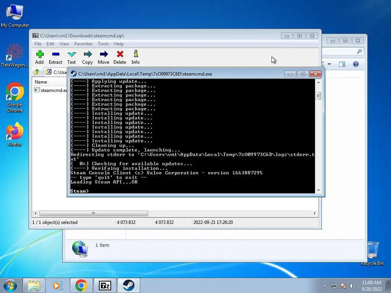Select steamcmd.exe file in the archive list
This screenshot has height=293, width=391.
coord(51,90)
